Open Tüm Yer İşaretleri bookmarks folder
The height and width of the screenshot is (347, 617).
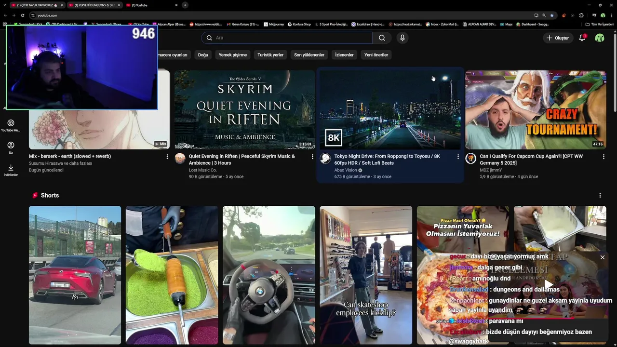tap(600, 24)
